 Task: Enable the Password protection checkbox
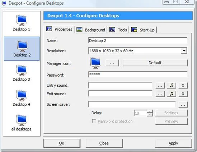(94, 121)
